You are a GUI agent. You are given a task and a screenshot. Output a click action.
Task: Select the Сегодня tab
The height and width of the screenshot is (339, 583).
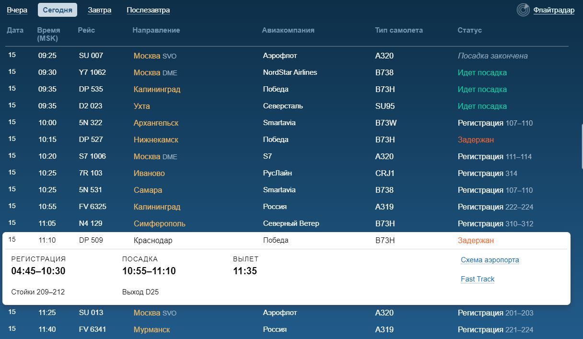point(57,10)
